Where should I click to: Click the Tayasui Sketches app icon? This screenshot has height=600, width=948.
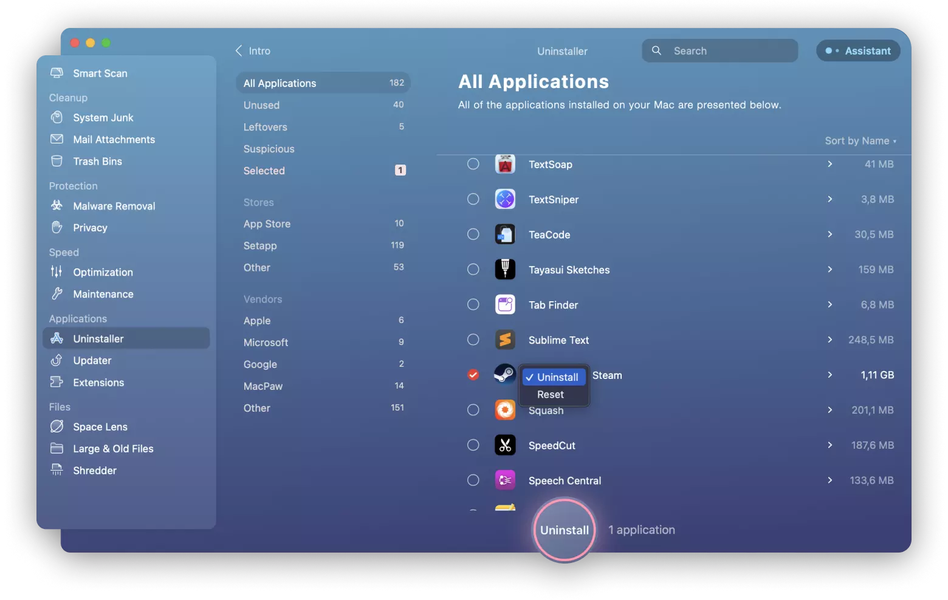coord(505,269)
